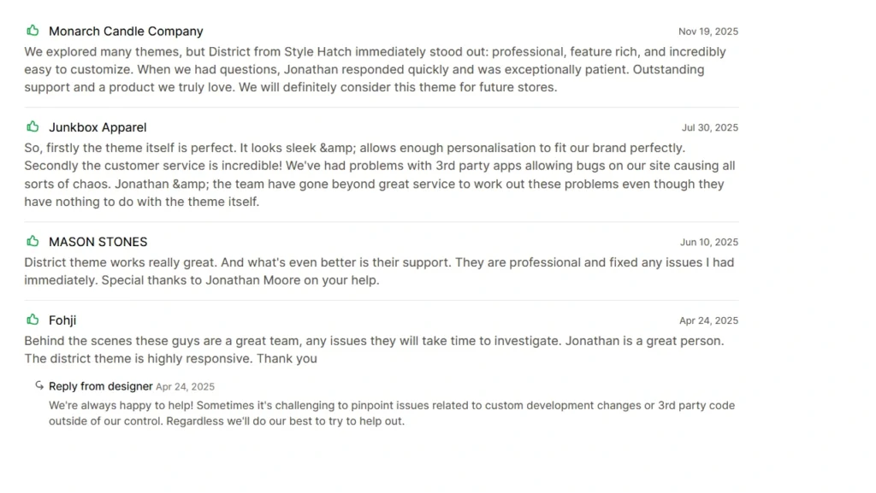Open the Junkbox Apparel reviewer name

pyautogui.click(x=98, y=127)
